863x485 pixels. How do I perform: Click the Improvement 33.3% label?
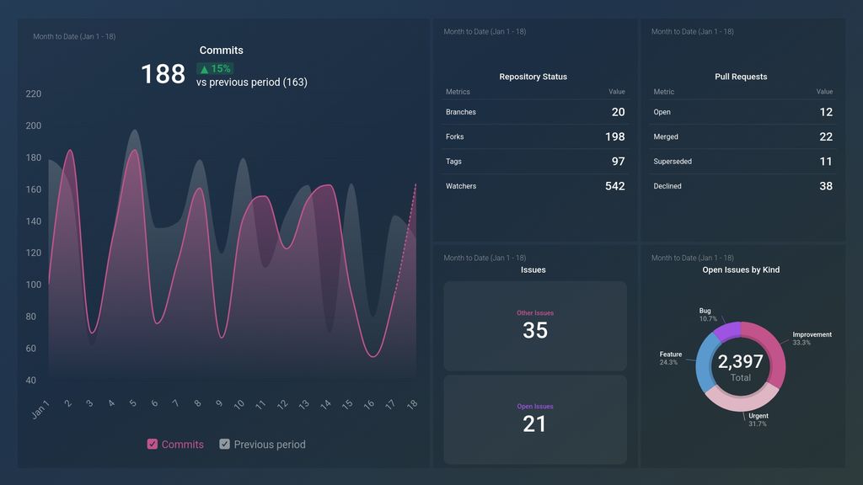coord(812,338)
